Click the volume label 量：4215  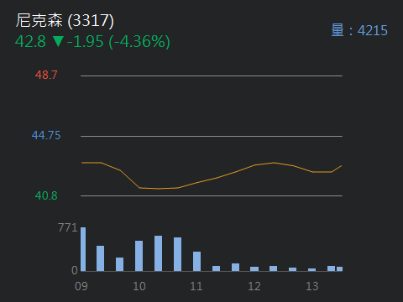coord(359,30)
